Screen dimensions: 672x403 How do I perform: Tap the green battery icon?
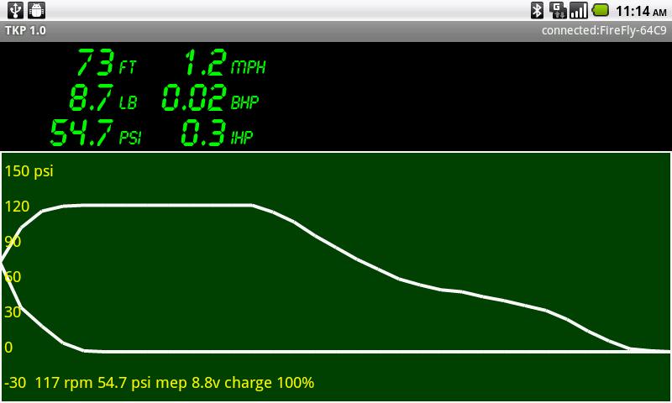[x=601, y=10]
